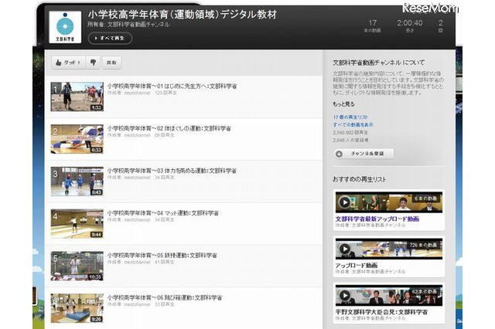
Task: Click the plus icon on チャンネル登録 button
Action: [x=339, y=154]
